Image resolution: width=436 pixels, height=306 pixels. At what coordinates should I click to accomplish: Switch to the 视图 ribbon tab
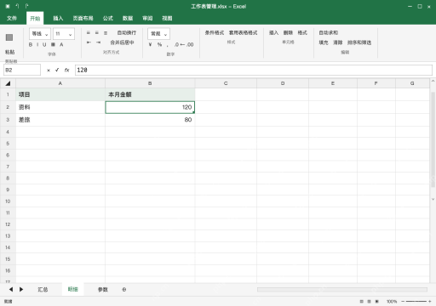pyautogui.click(x=167, y=19)
